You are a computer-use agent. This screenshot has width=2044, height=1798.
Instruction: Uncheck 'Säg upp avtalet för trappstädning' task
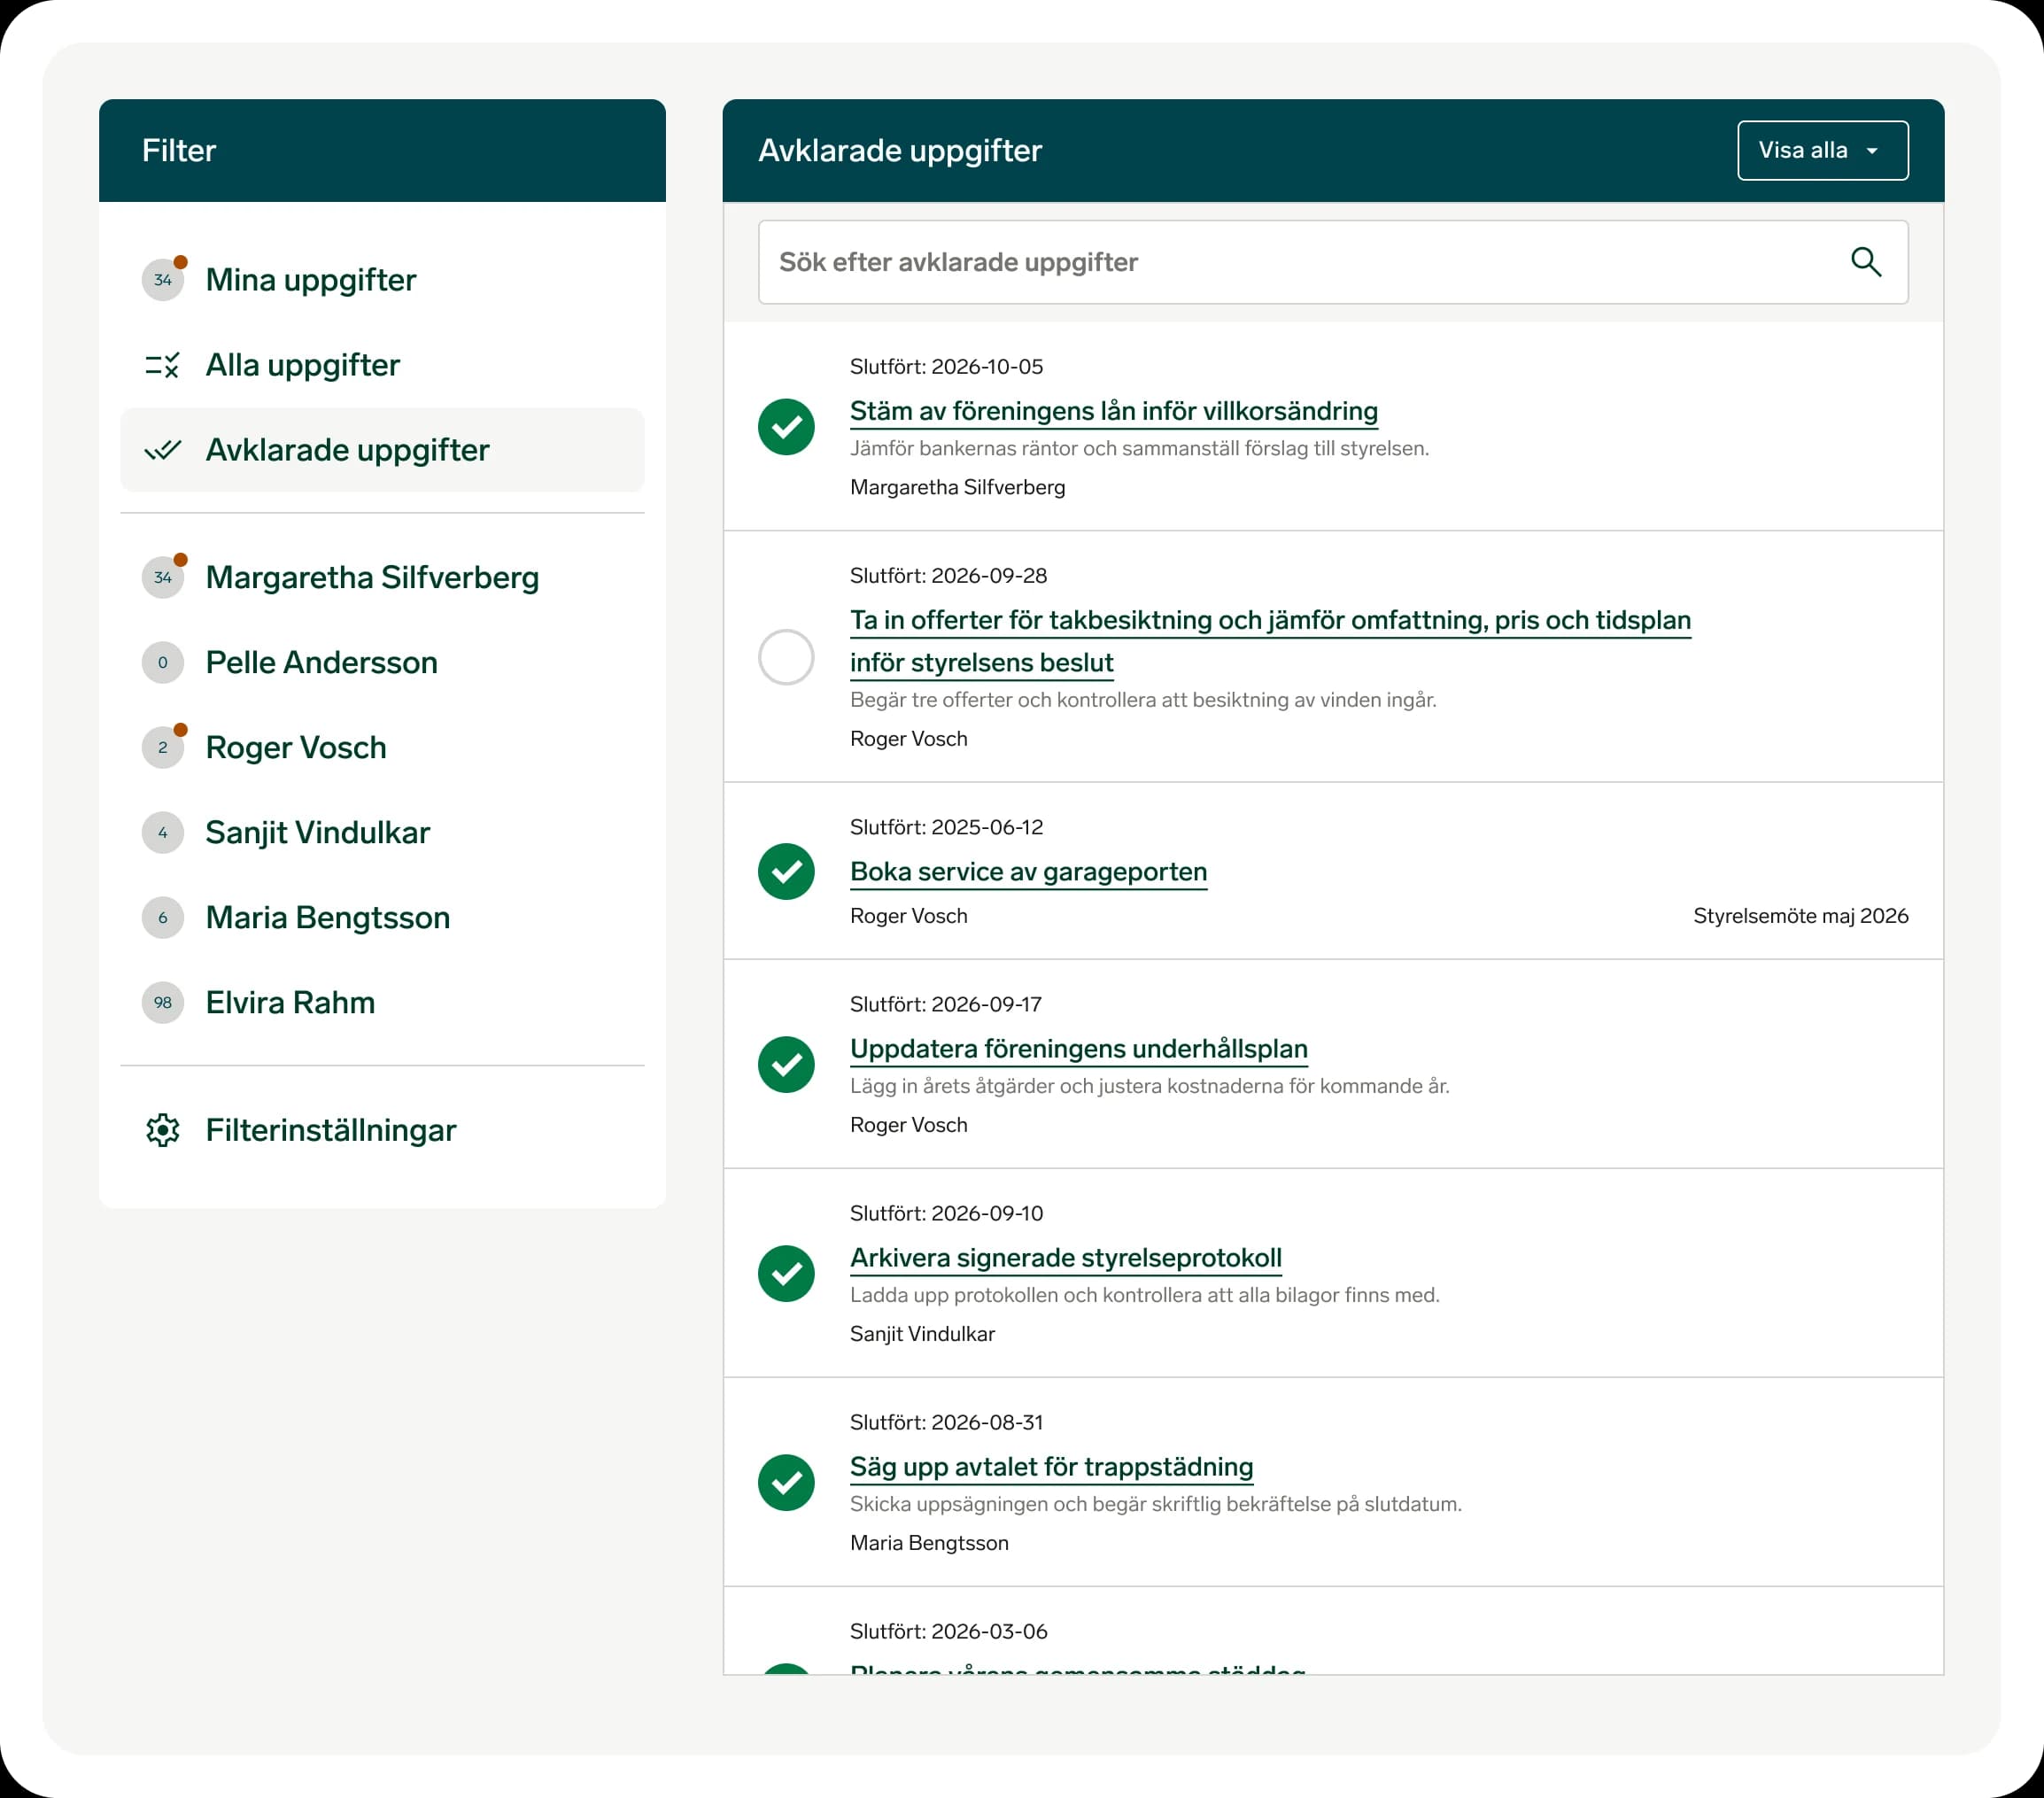click(786, 1482)
